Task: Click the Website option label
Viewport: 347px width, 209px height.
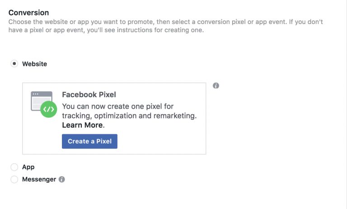Action: pos(34,64)
